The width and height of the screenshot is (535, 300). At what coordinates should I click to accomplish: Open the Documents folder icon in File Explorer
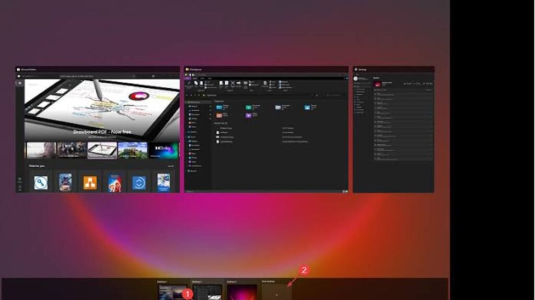point(278,107)
